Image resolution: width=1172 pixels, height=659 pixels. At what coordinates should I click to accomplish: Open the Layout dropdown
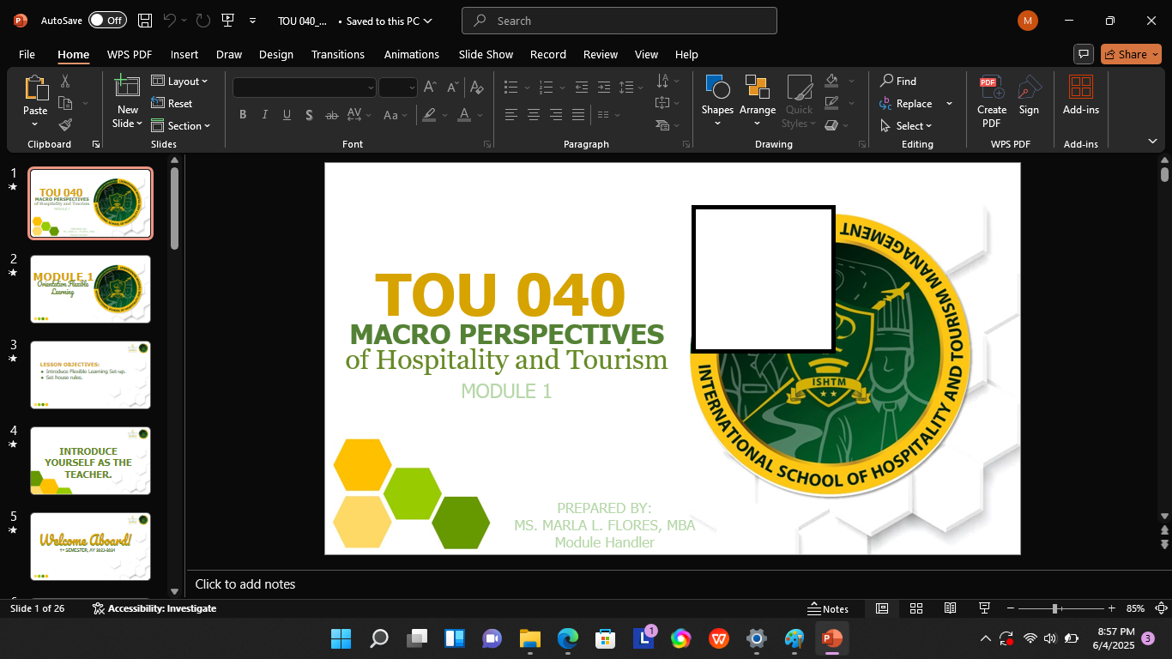tap(181, 81)
